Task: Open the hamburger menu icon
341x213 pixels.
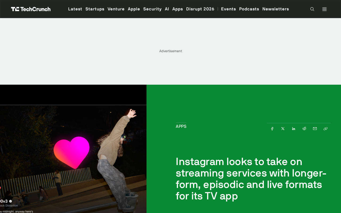Action: click(x=324, y=9)
